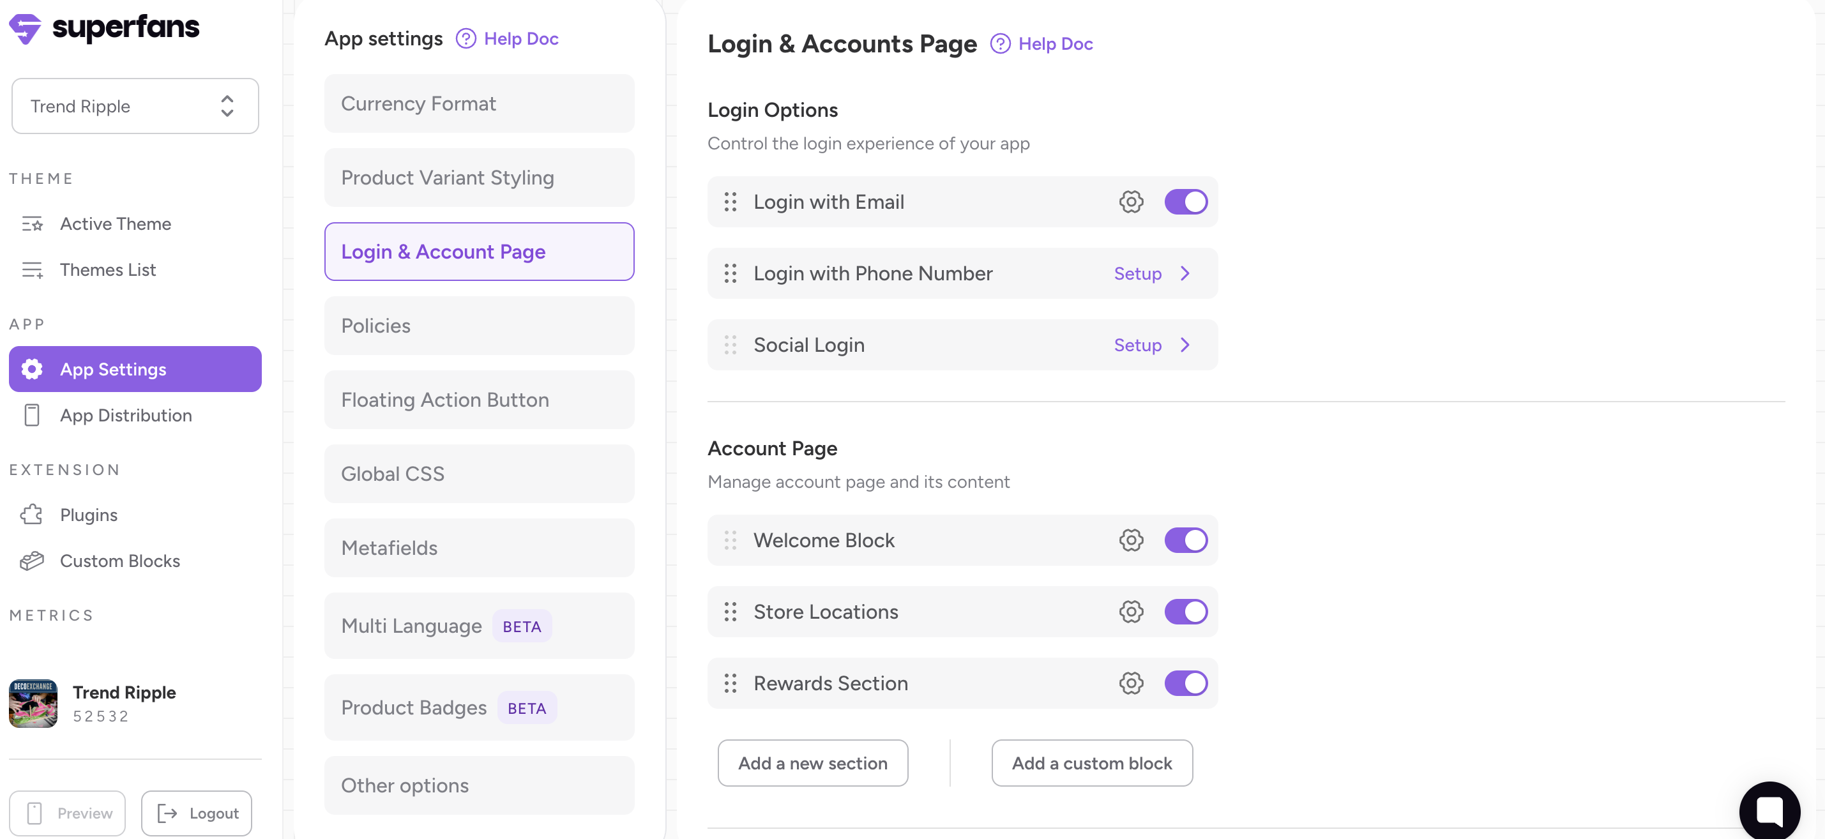Open Welcome Block settings gear icon
This screenshot has width=1825, height=839.
(1131, 540)
